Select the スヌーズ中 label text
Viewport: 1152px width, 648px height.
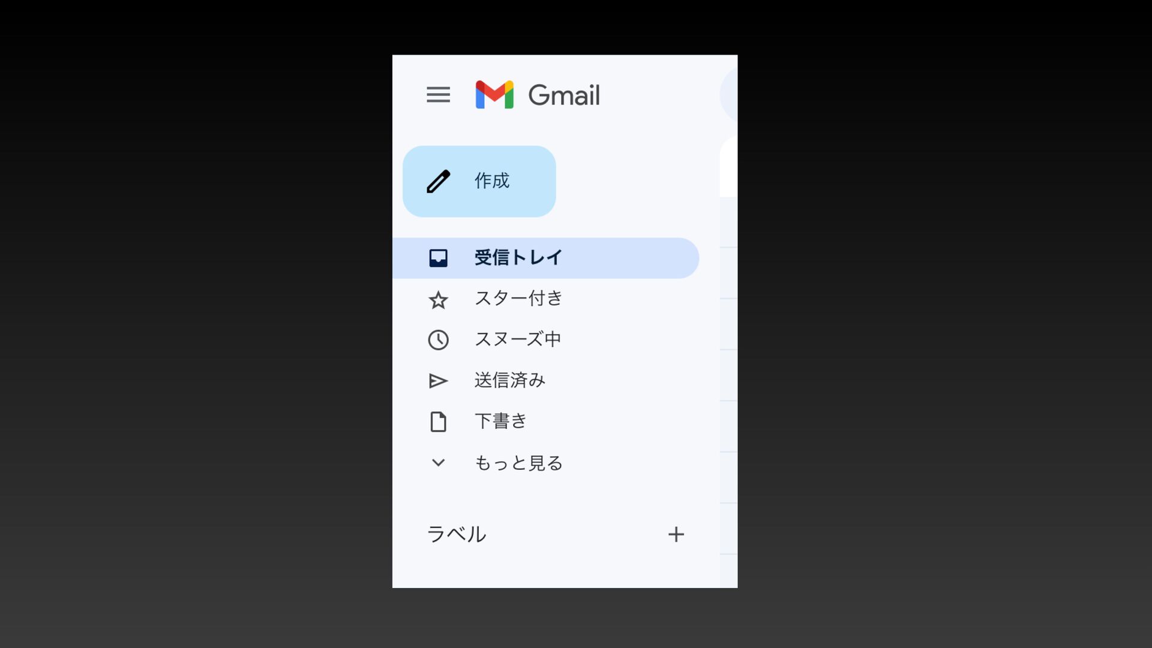point(518,339)
